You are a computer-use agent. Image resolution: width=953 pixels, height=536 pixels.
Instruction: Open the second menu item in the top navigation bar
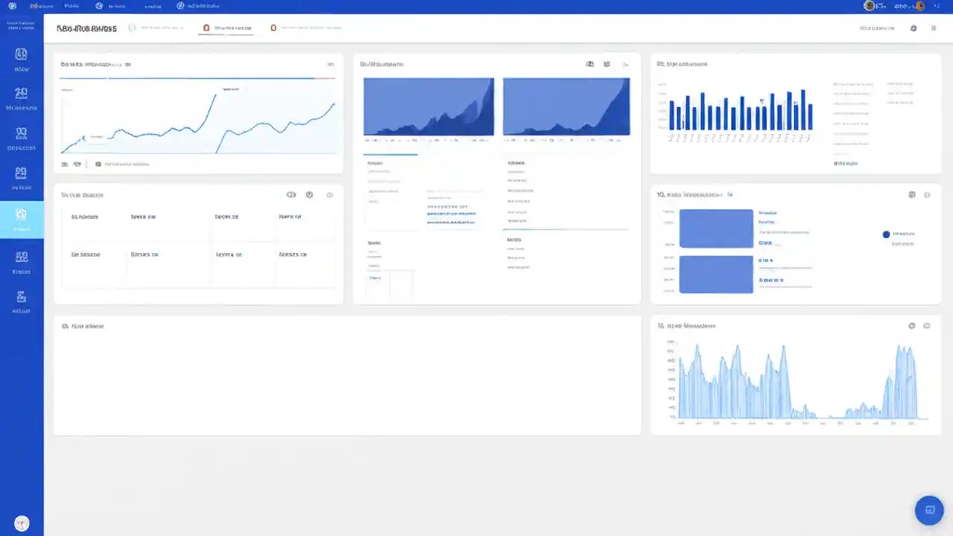point(71,6)
